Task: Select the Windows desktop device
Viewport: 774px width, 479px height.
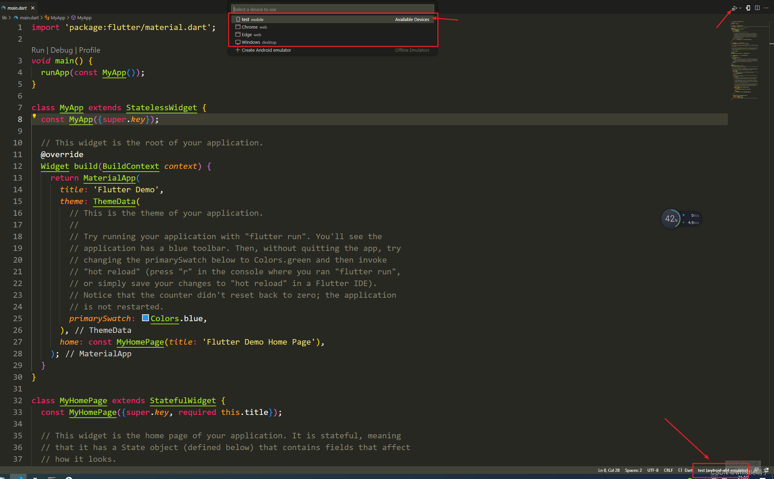Action: pyautogui.click(x=259, y=42)
